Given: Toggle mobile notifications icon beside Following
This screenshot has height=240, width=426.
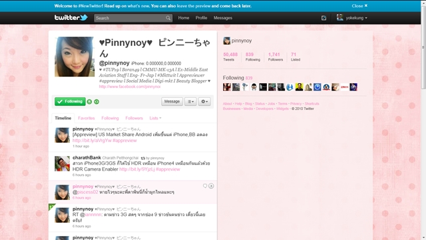Looking at the screenshot, I should (89, 102).
